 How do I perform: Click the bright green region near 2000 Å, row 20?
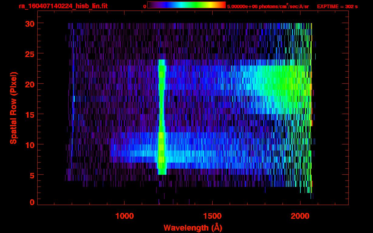[299, 84]
